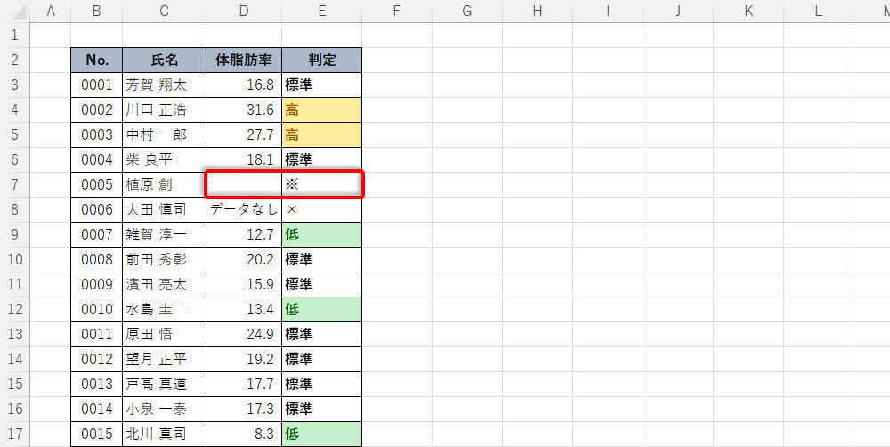Image resolution: width=890 pixels, height=447 pixels.
Task: Select the value cell 12.7
Action: [244, 234]
